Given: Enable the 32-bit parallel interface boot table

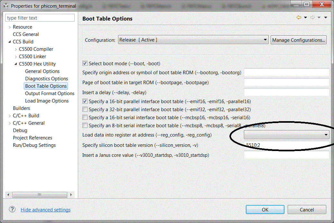Looking at the screenshot, I should pyautogui.click(x=85, y=110).
